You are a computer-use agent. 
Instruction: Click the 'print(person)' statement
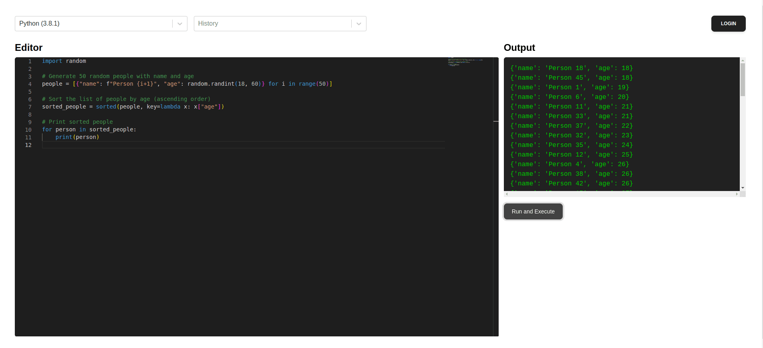pyautogui.click(x=77, y=137)
